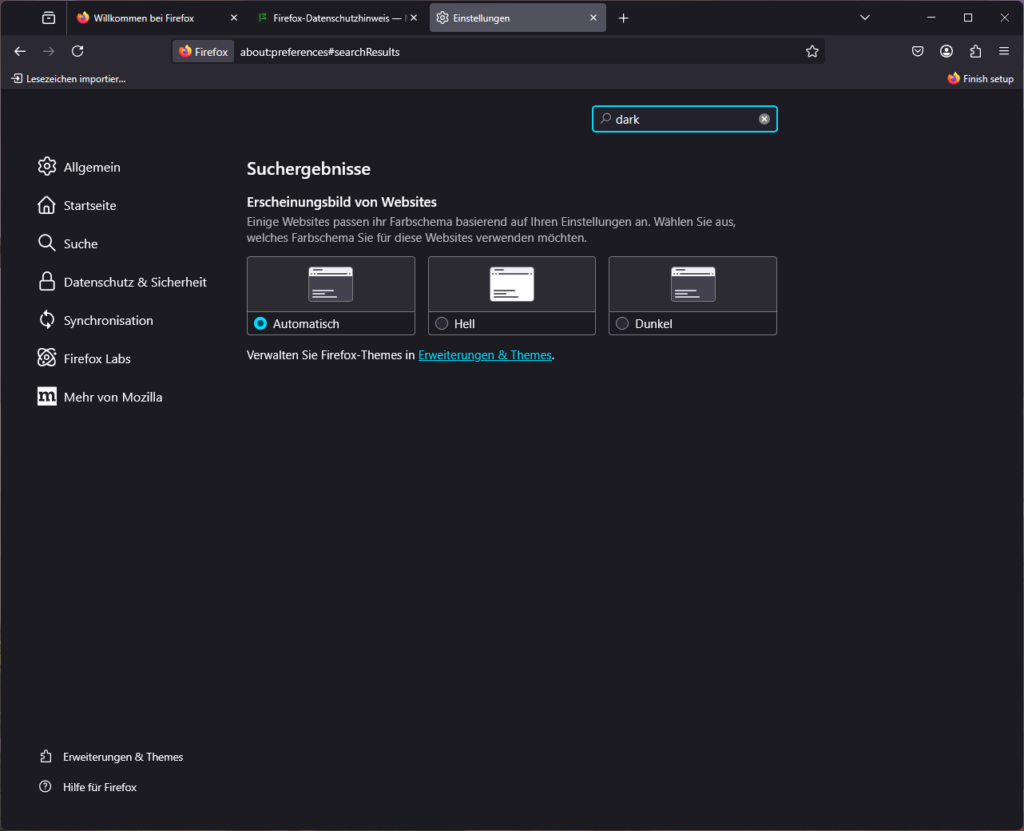The width and height of the screenshot is (1024, 831).
Task: Open the Firefox account icon
Action: (947, 51)
